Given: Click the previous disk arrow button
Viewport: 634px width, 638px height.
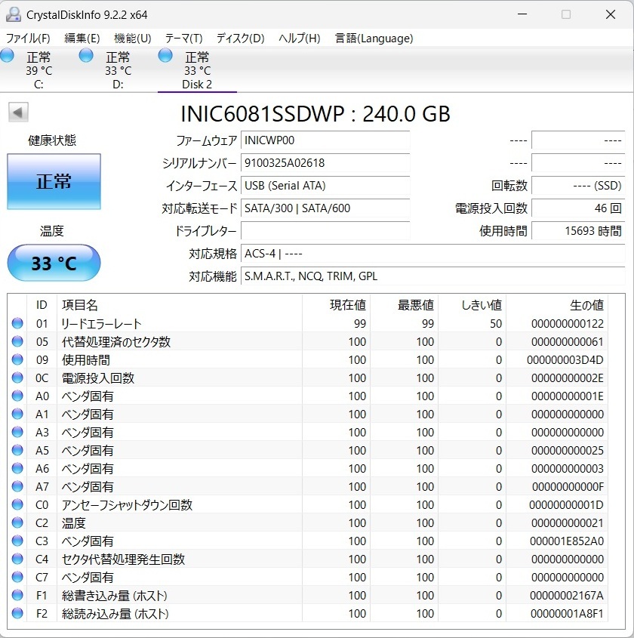Looking at the screenshot, I should coord(18,113).
